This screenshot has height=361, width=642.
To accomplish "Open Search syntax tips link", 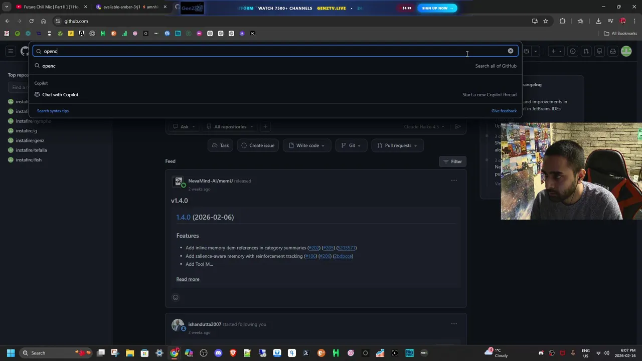I will (x=53, y=111).
